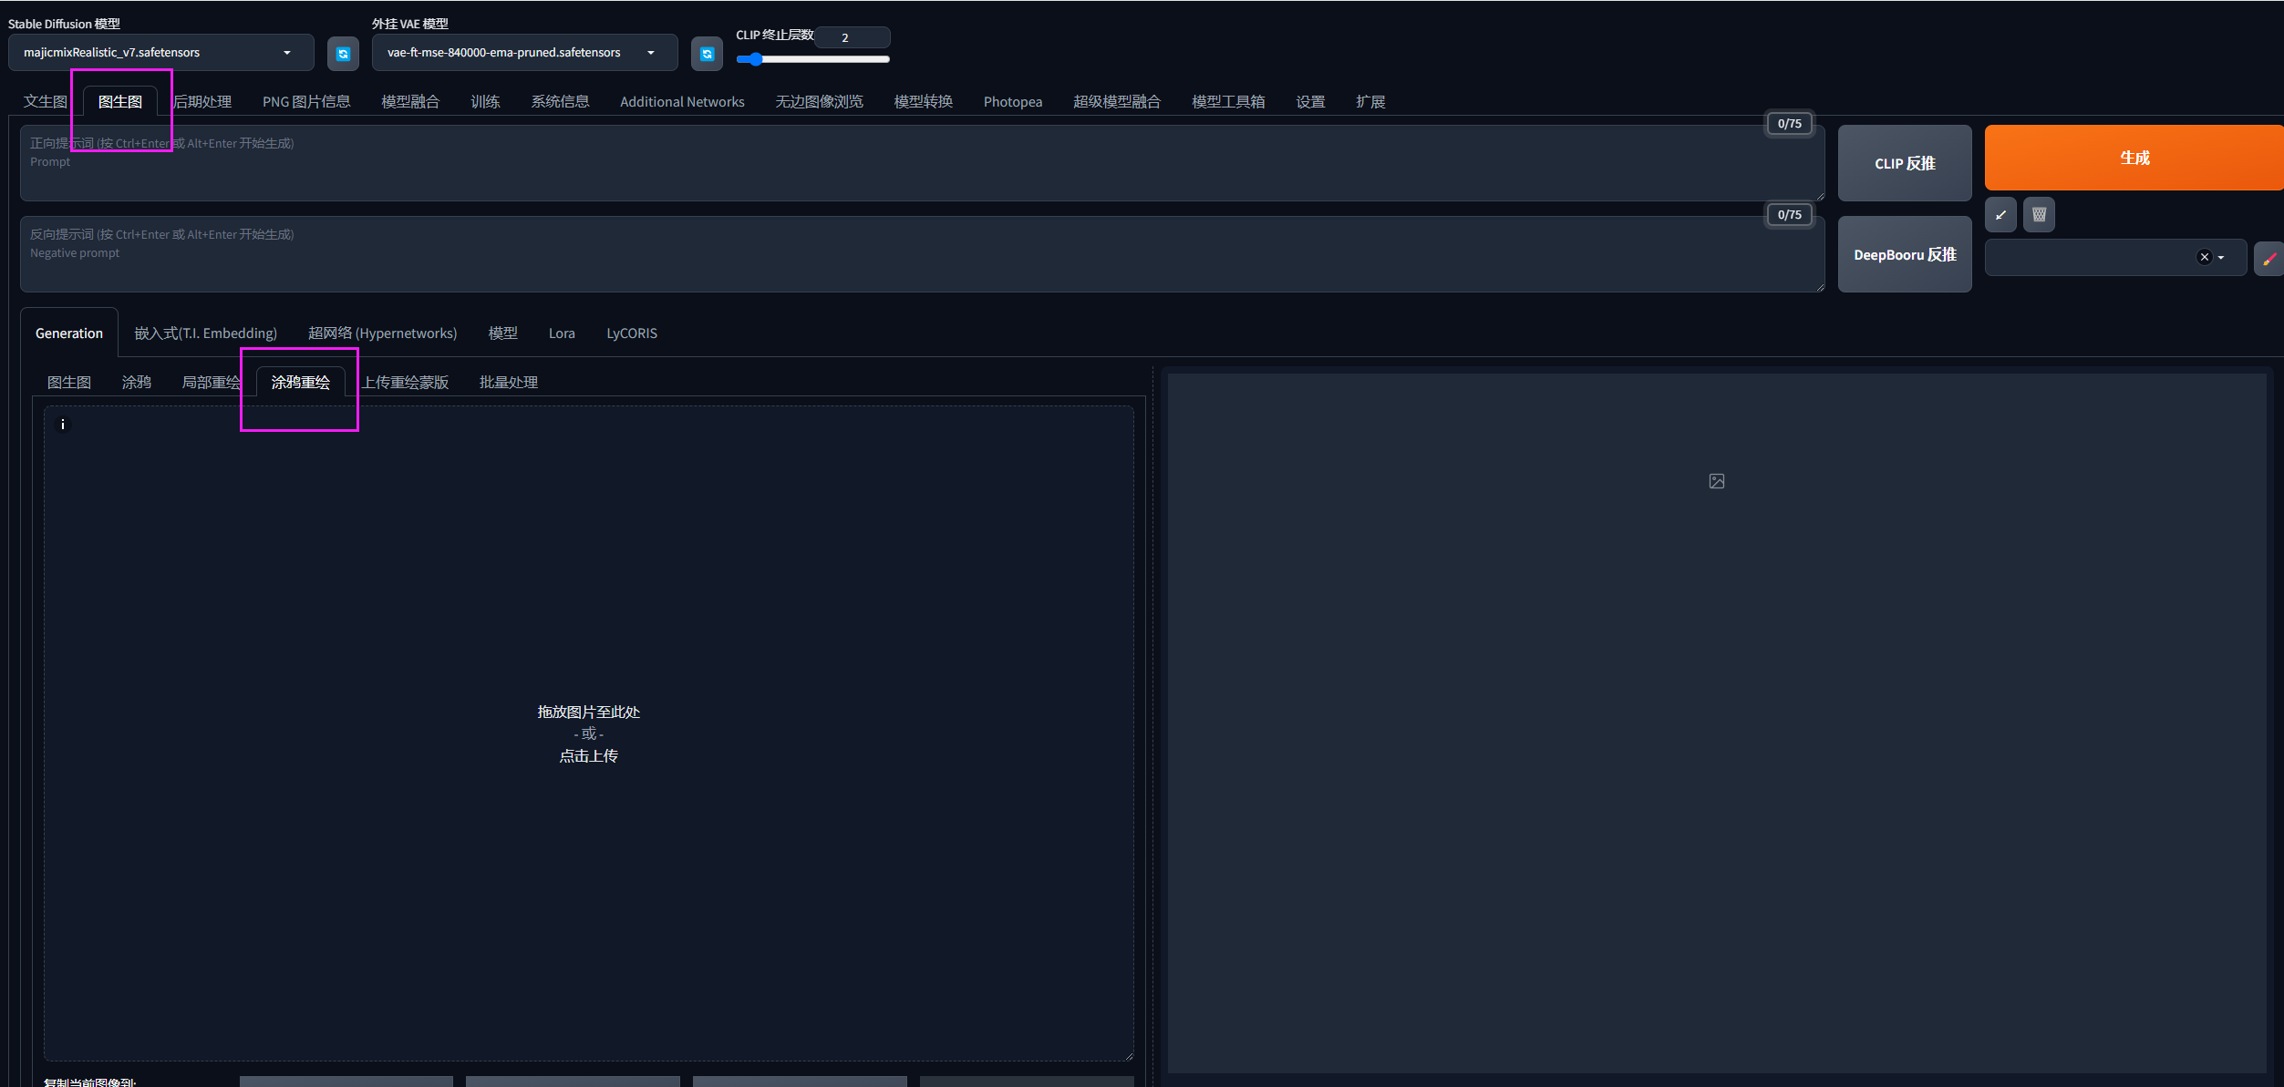Screen dimensions: 2284x1087
Task: Clear prompts with the trash bin icon
Action: point(2039,215)
